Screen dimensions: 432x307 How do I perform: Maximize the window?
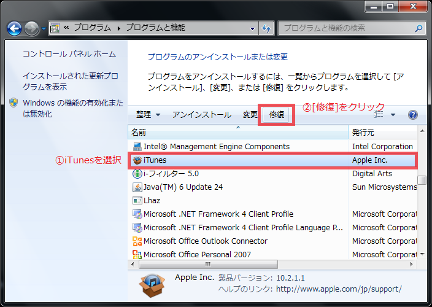point(390,6)
